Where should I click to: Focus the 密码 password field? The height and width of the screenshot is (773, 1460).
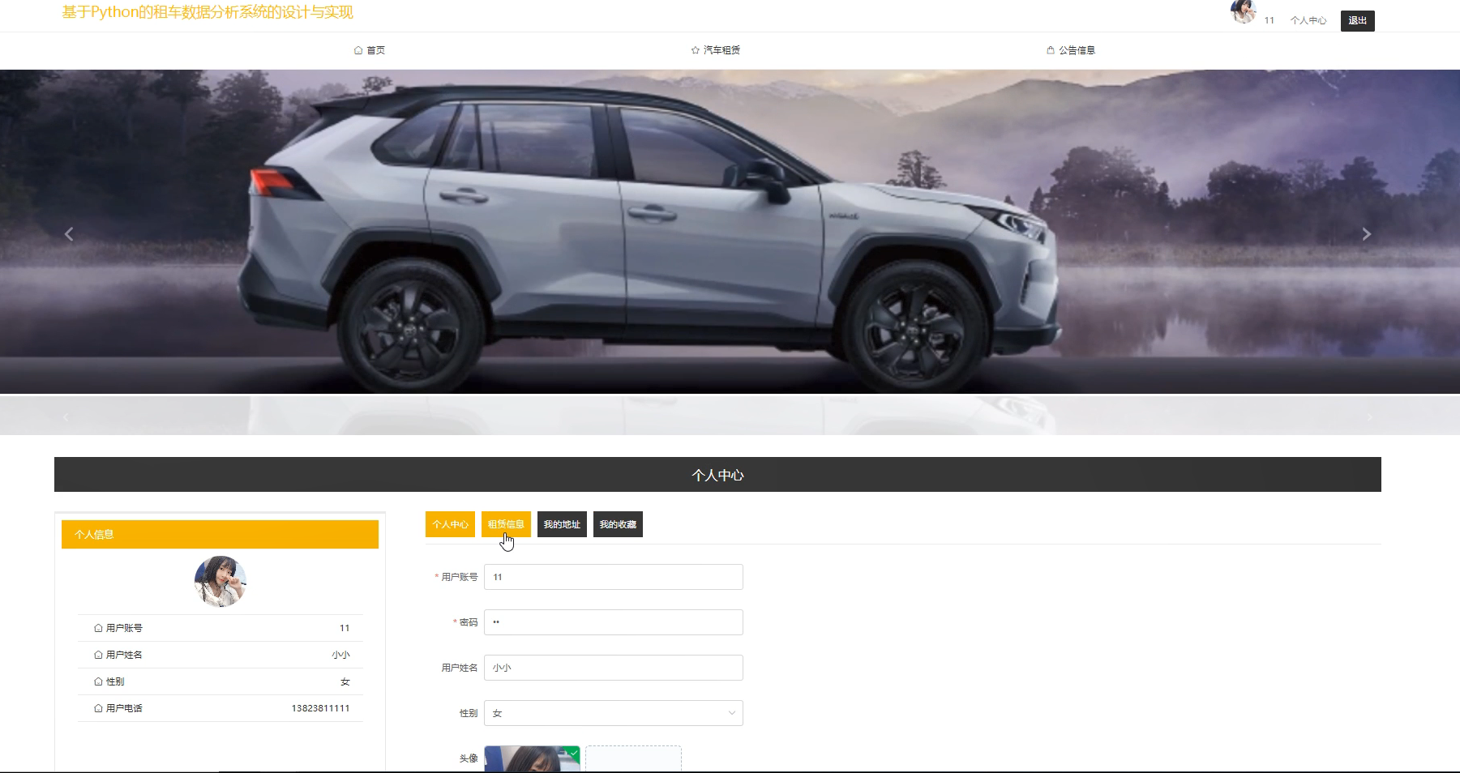(613, 622)
